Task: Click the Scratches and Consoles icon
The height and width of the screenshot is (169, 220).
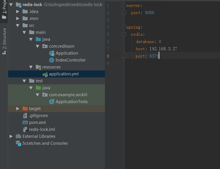Action: tap(18, 143)
